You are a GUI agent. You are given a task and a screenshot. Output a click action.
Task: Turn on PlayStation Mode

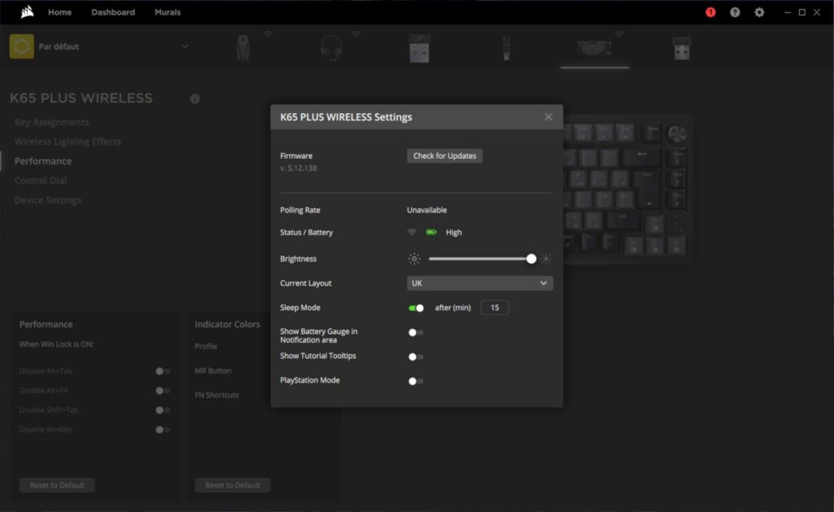pos(416,381)
